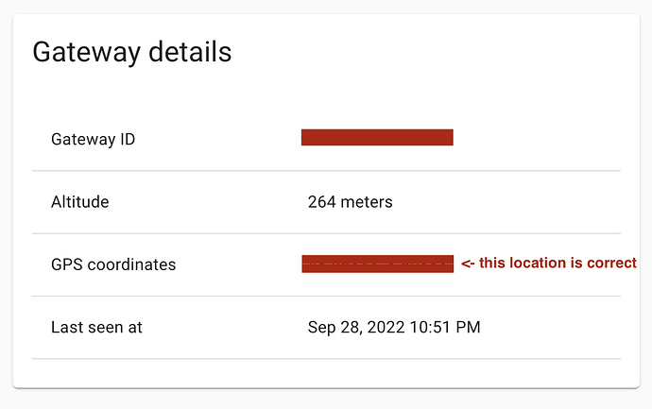Click the divider line below the Altitude row
The height and width of the screenshot is (409, 652).
[326, 233]
